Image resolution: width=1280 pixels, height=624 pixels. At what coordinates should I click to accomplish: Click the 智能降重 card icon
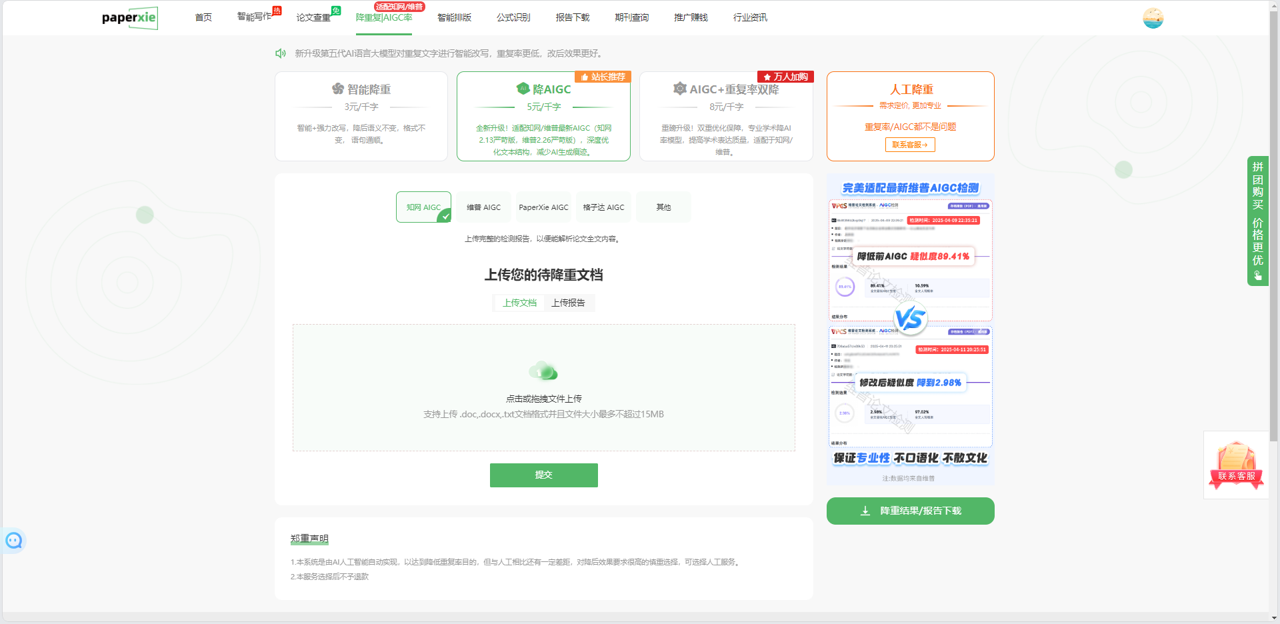(x=338, y=89)
